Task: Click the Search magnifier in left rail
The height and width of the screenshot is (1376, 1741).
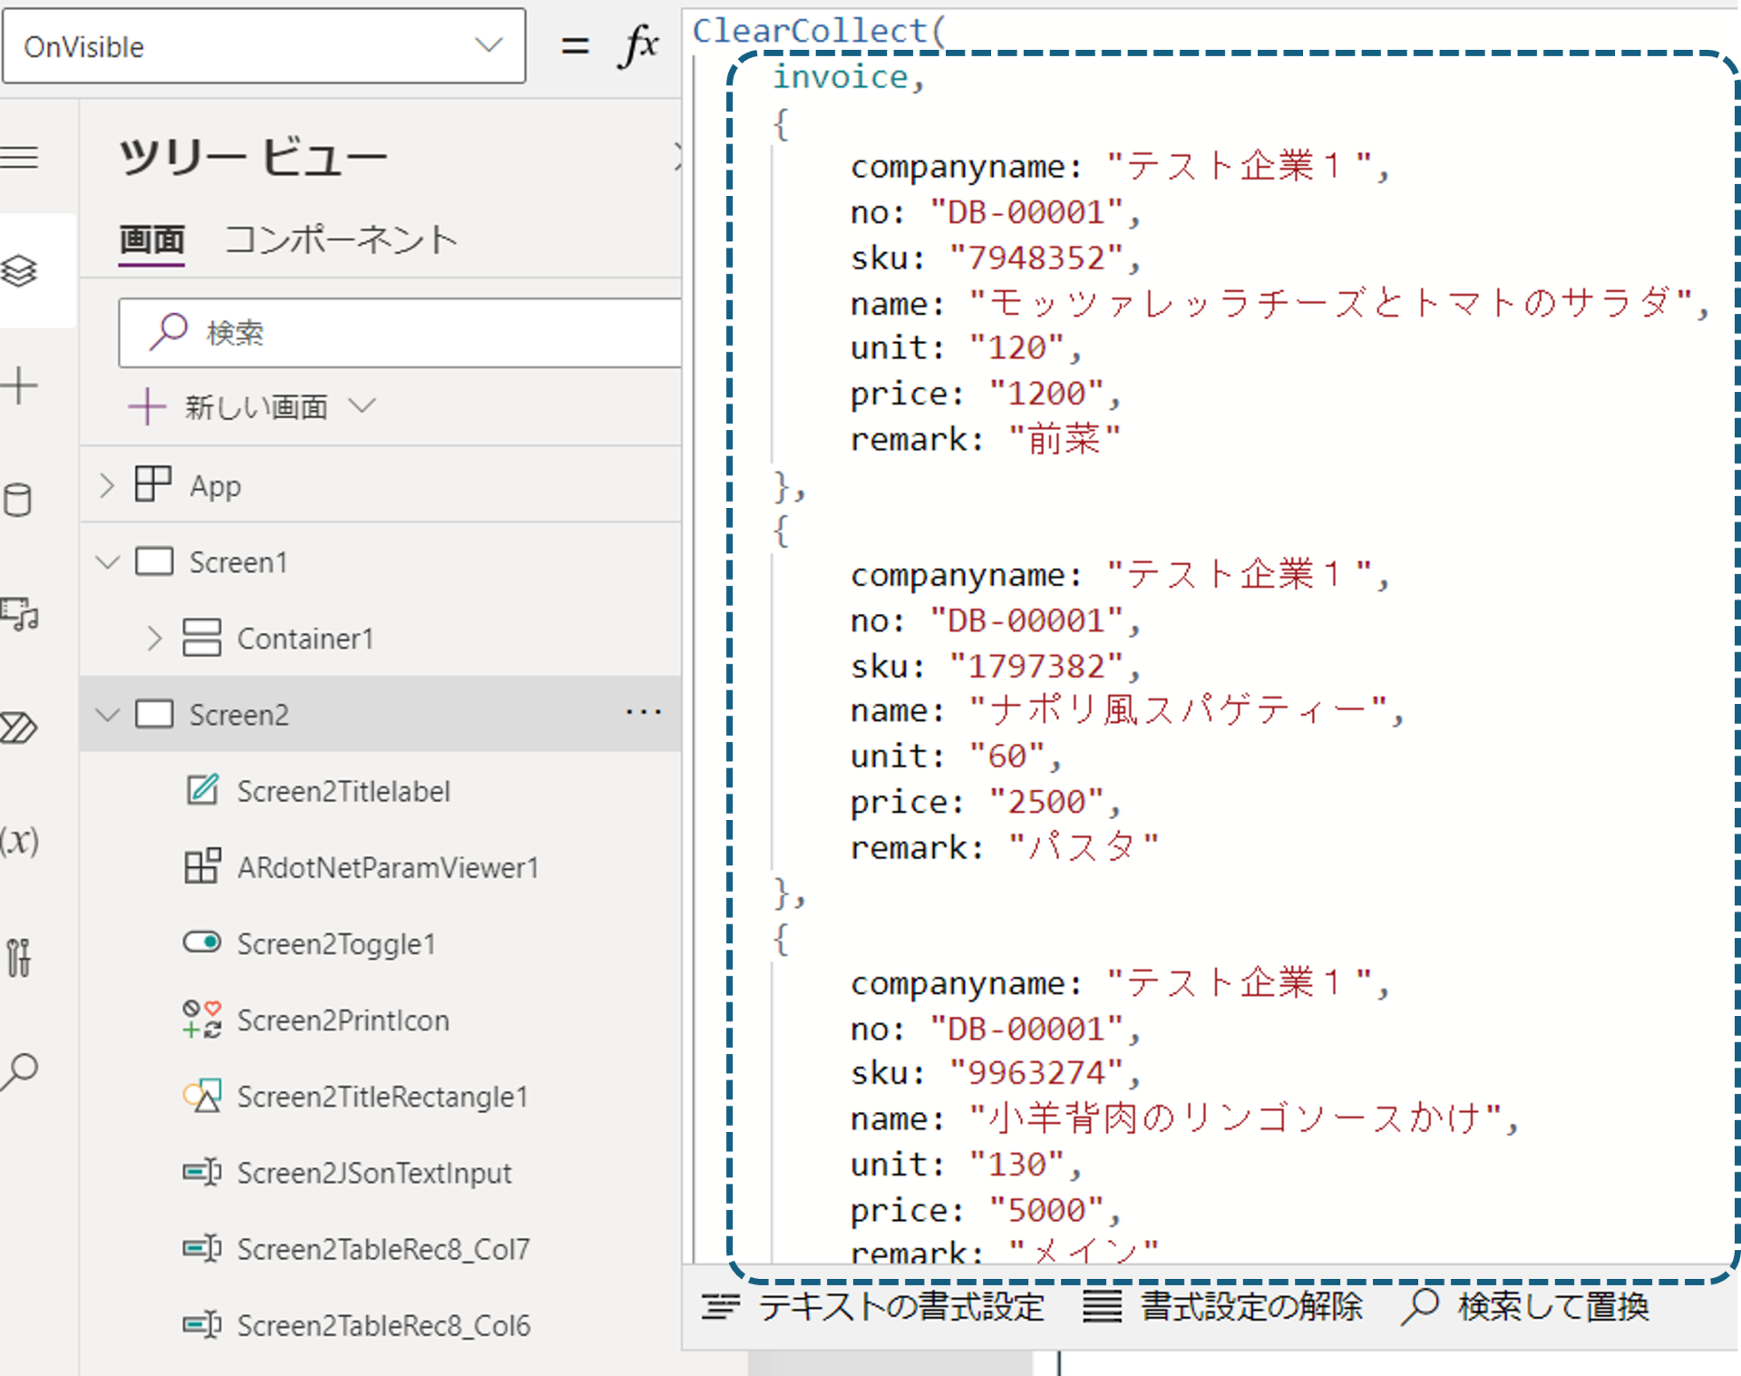Action: pos(19,1071)
